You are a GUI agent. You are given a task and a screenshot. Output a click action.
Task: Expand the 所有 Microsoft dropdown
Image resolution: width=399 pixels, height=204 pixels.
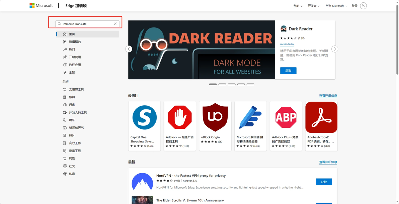(336, 6)
